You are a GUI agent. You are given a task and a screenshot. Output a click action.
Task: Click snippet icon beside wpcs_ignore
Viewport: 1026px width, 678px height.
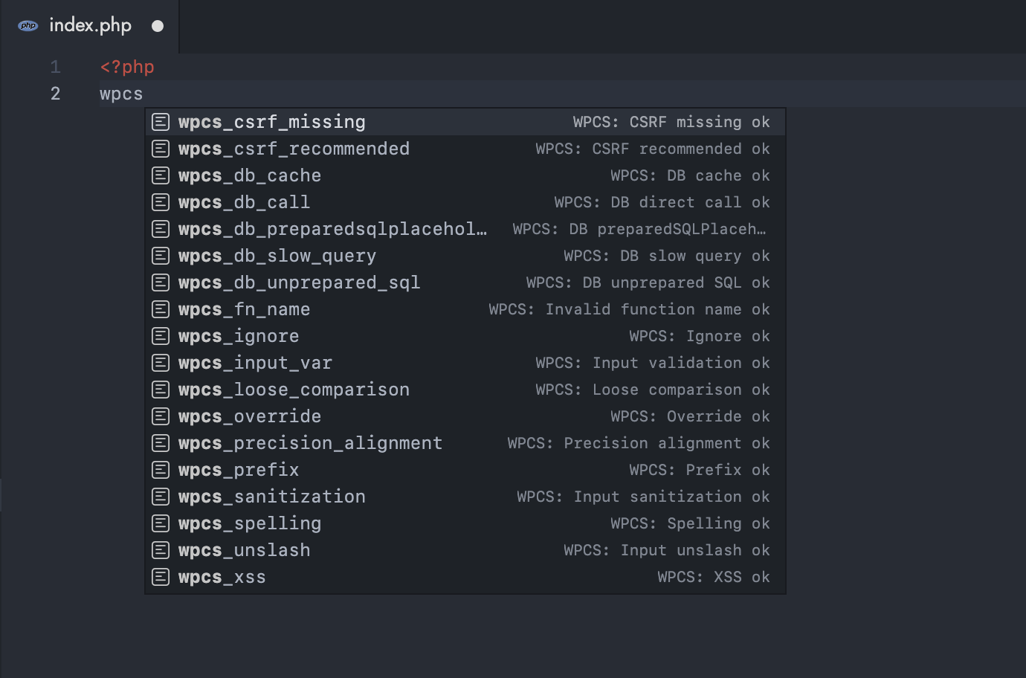(161, 336)
